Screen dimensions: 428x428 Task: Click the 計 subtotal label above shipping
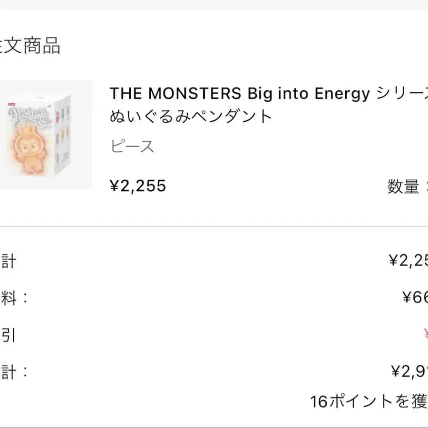point(8,261)
